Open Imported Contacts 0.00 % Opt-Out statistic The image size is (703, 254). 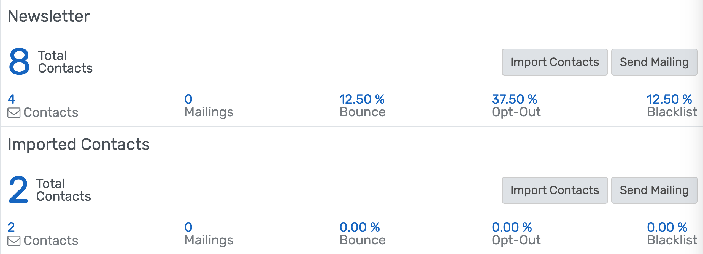coord(512,227)
